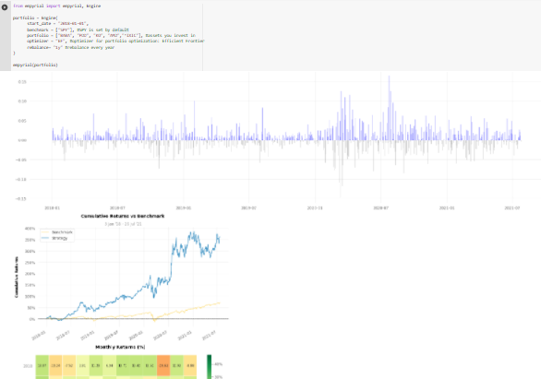Image resolution: width=541 pixels, height=379 pixels.
Task: Run the code cell with the play button
Action: pos(5,6)
